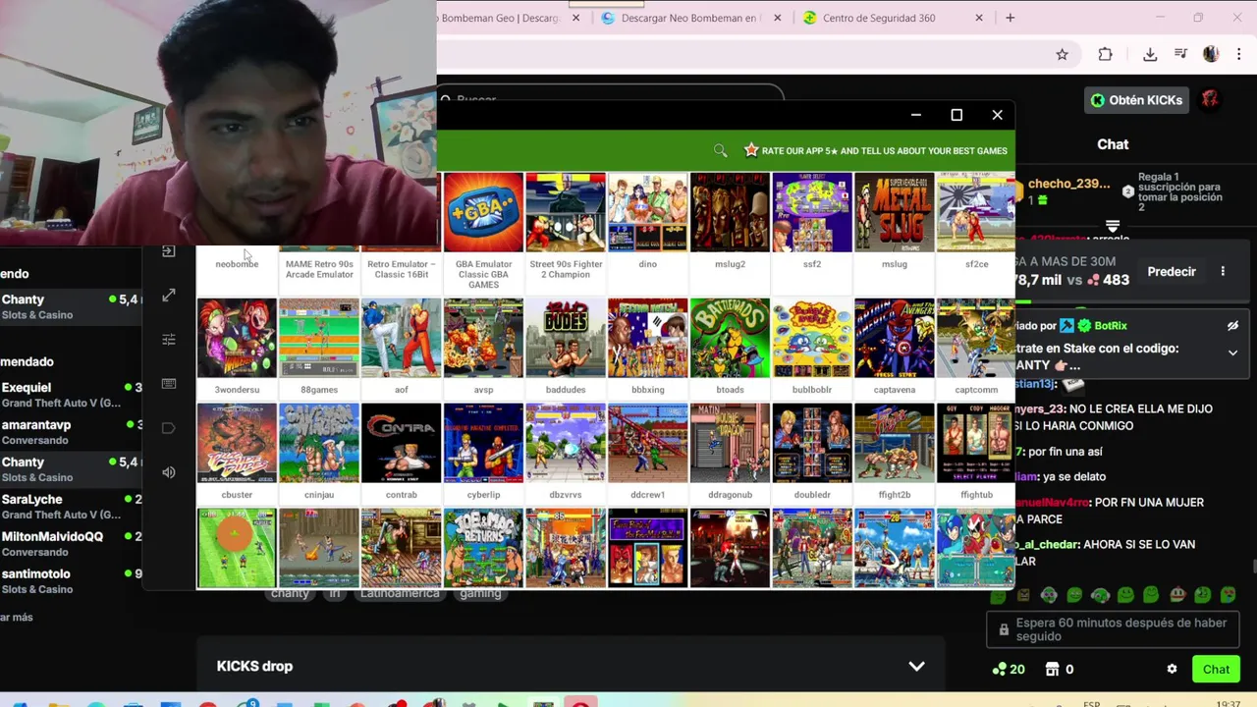Select the bbbxing game thumbnail

point(647,338)
